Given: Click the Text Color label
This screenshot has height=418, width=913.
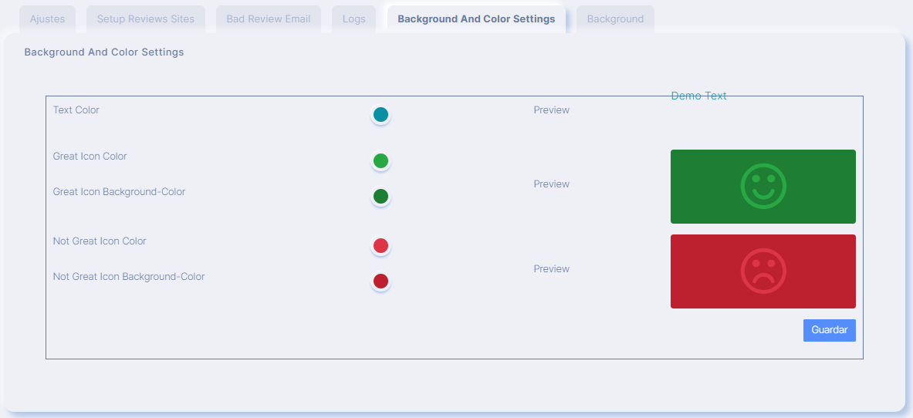Looking at the screenshot, I should 76,110.
